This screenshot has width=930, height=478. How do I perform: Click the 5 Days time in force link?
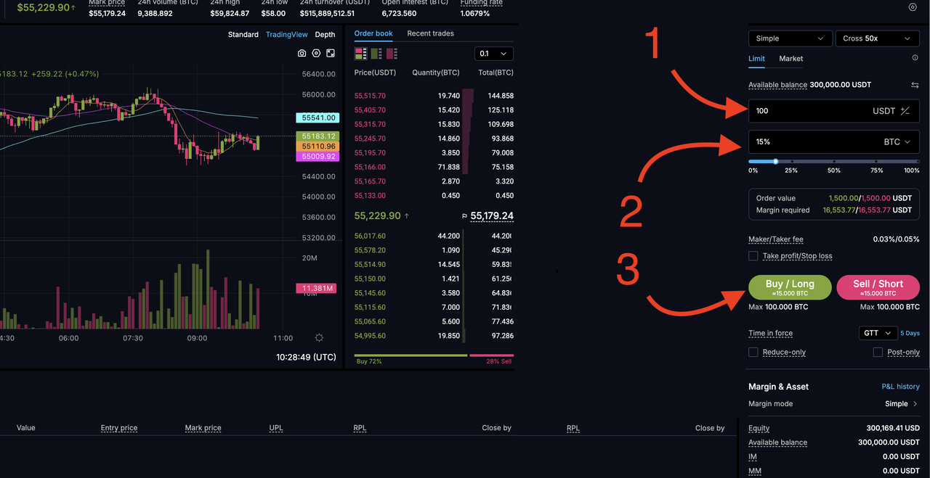(910, 333)
